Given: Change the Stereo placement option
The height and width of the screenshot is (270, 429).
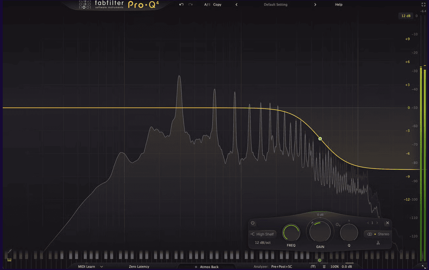Looking at the screenshot, I should [x=378, y=234].
